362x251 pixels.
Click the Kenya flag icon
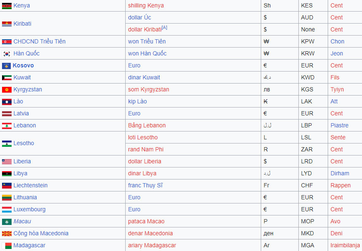pyautogui.click(x=7, y=6)
